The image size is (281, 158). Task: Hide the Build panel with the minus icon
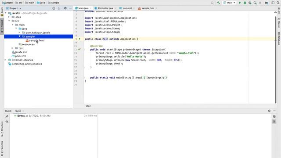point(274,111)
